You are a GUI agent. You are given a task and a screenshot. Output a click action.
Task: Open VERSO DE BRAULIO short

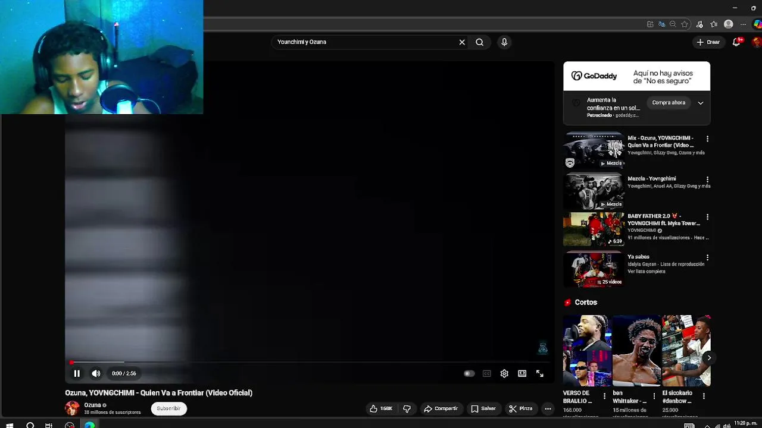pos(587,351)
